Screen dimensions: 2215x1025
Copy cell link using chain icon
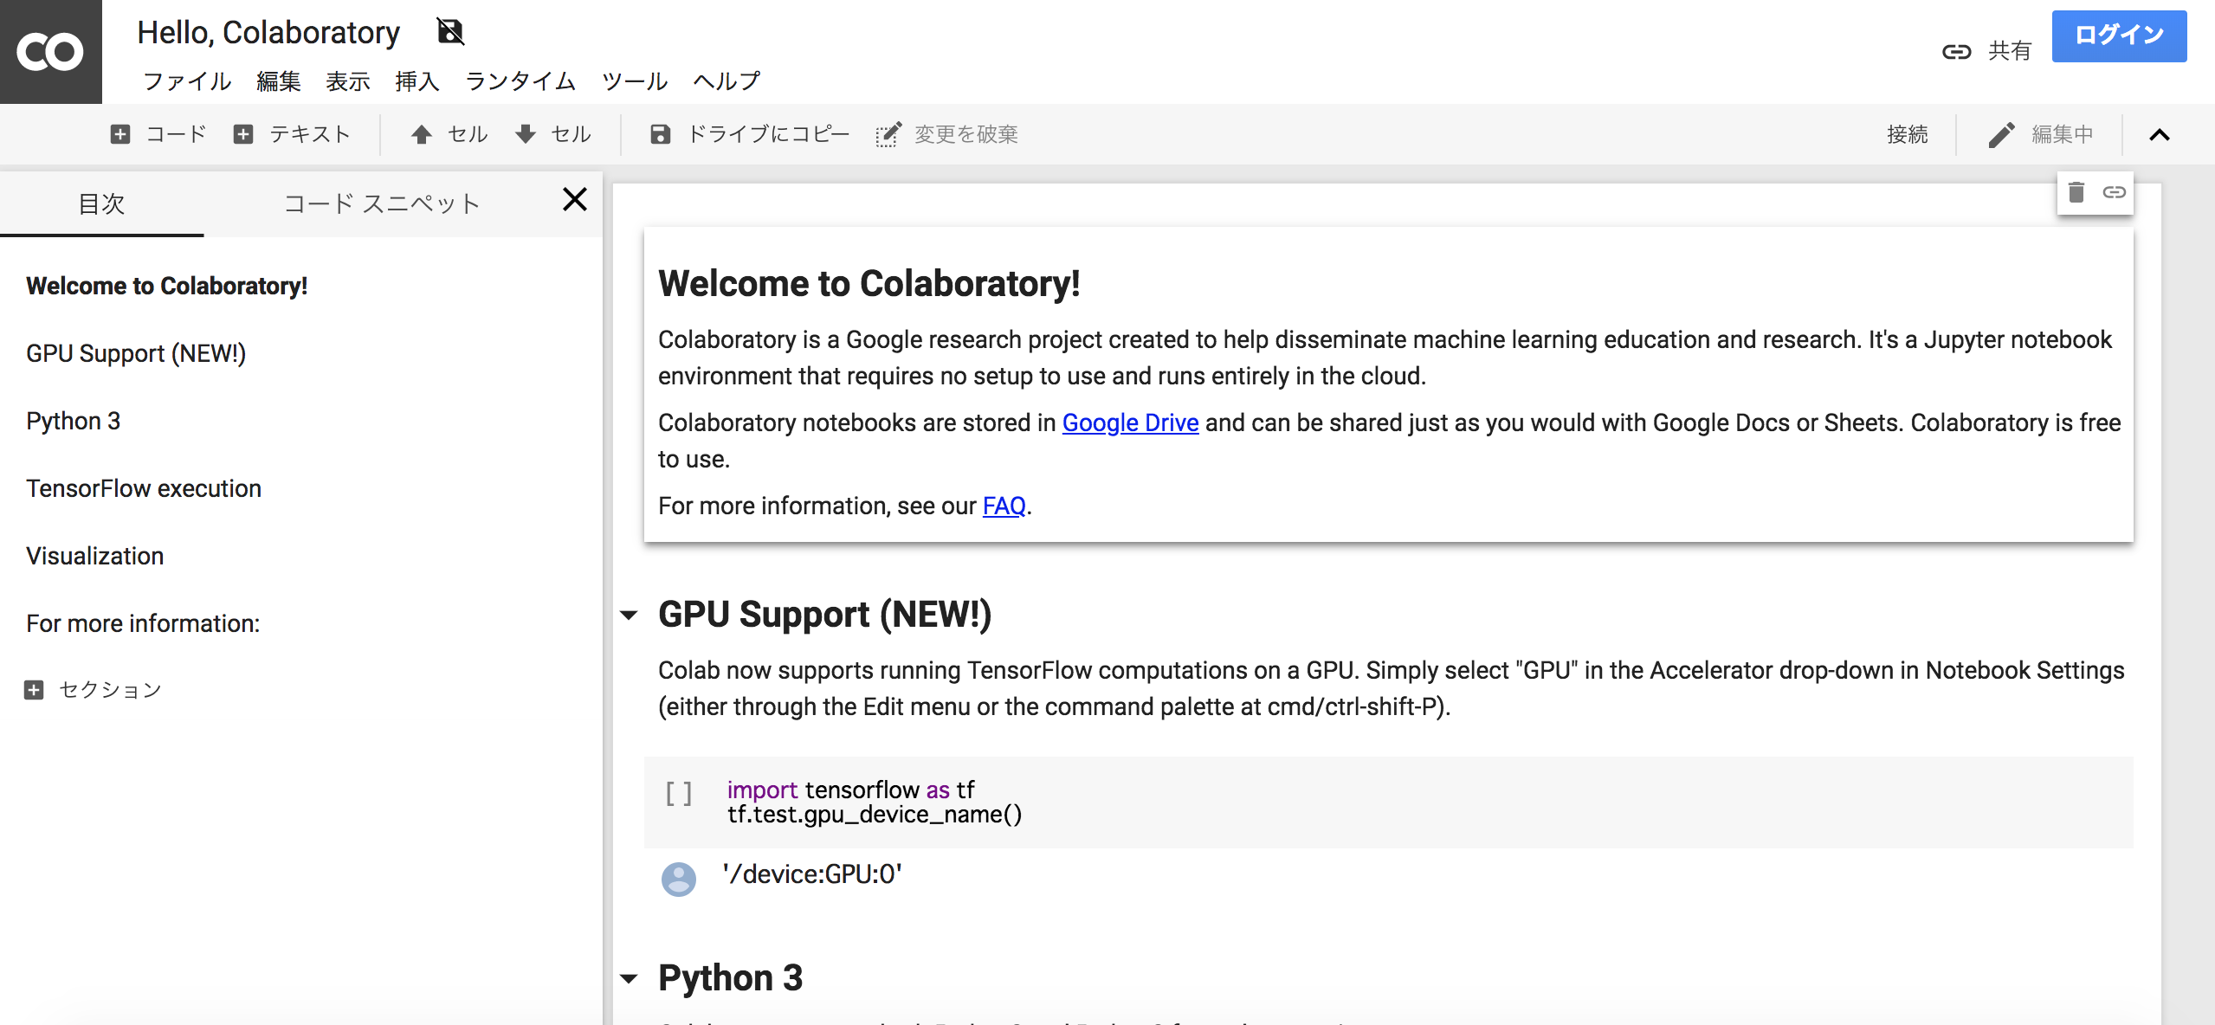(2114, 192)
